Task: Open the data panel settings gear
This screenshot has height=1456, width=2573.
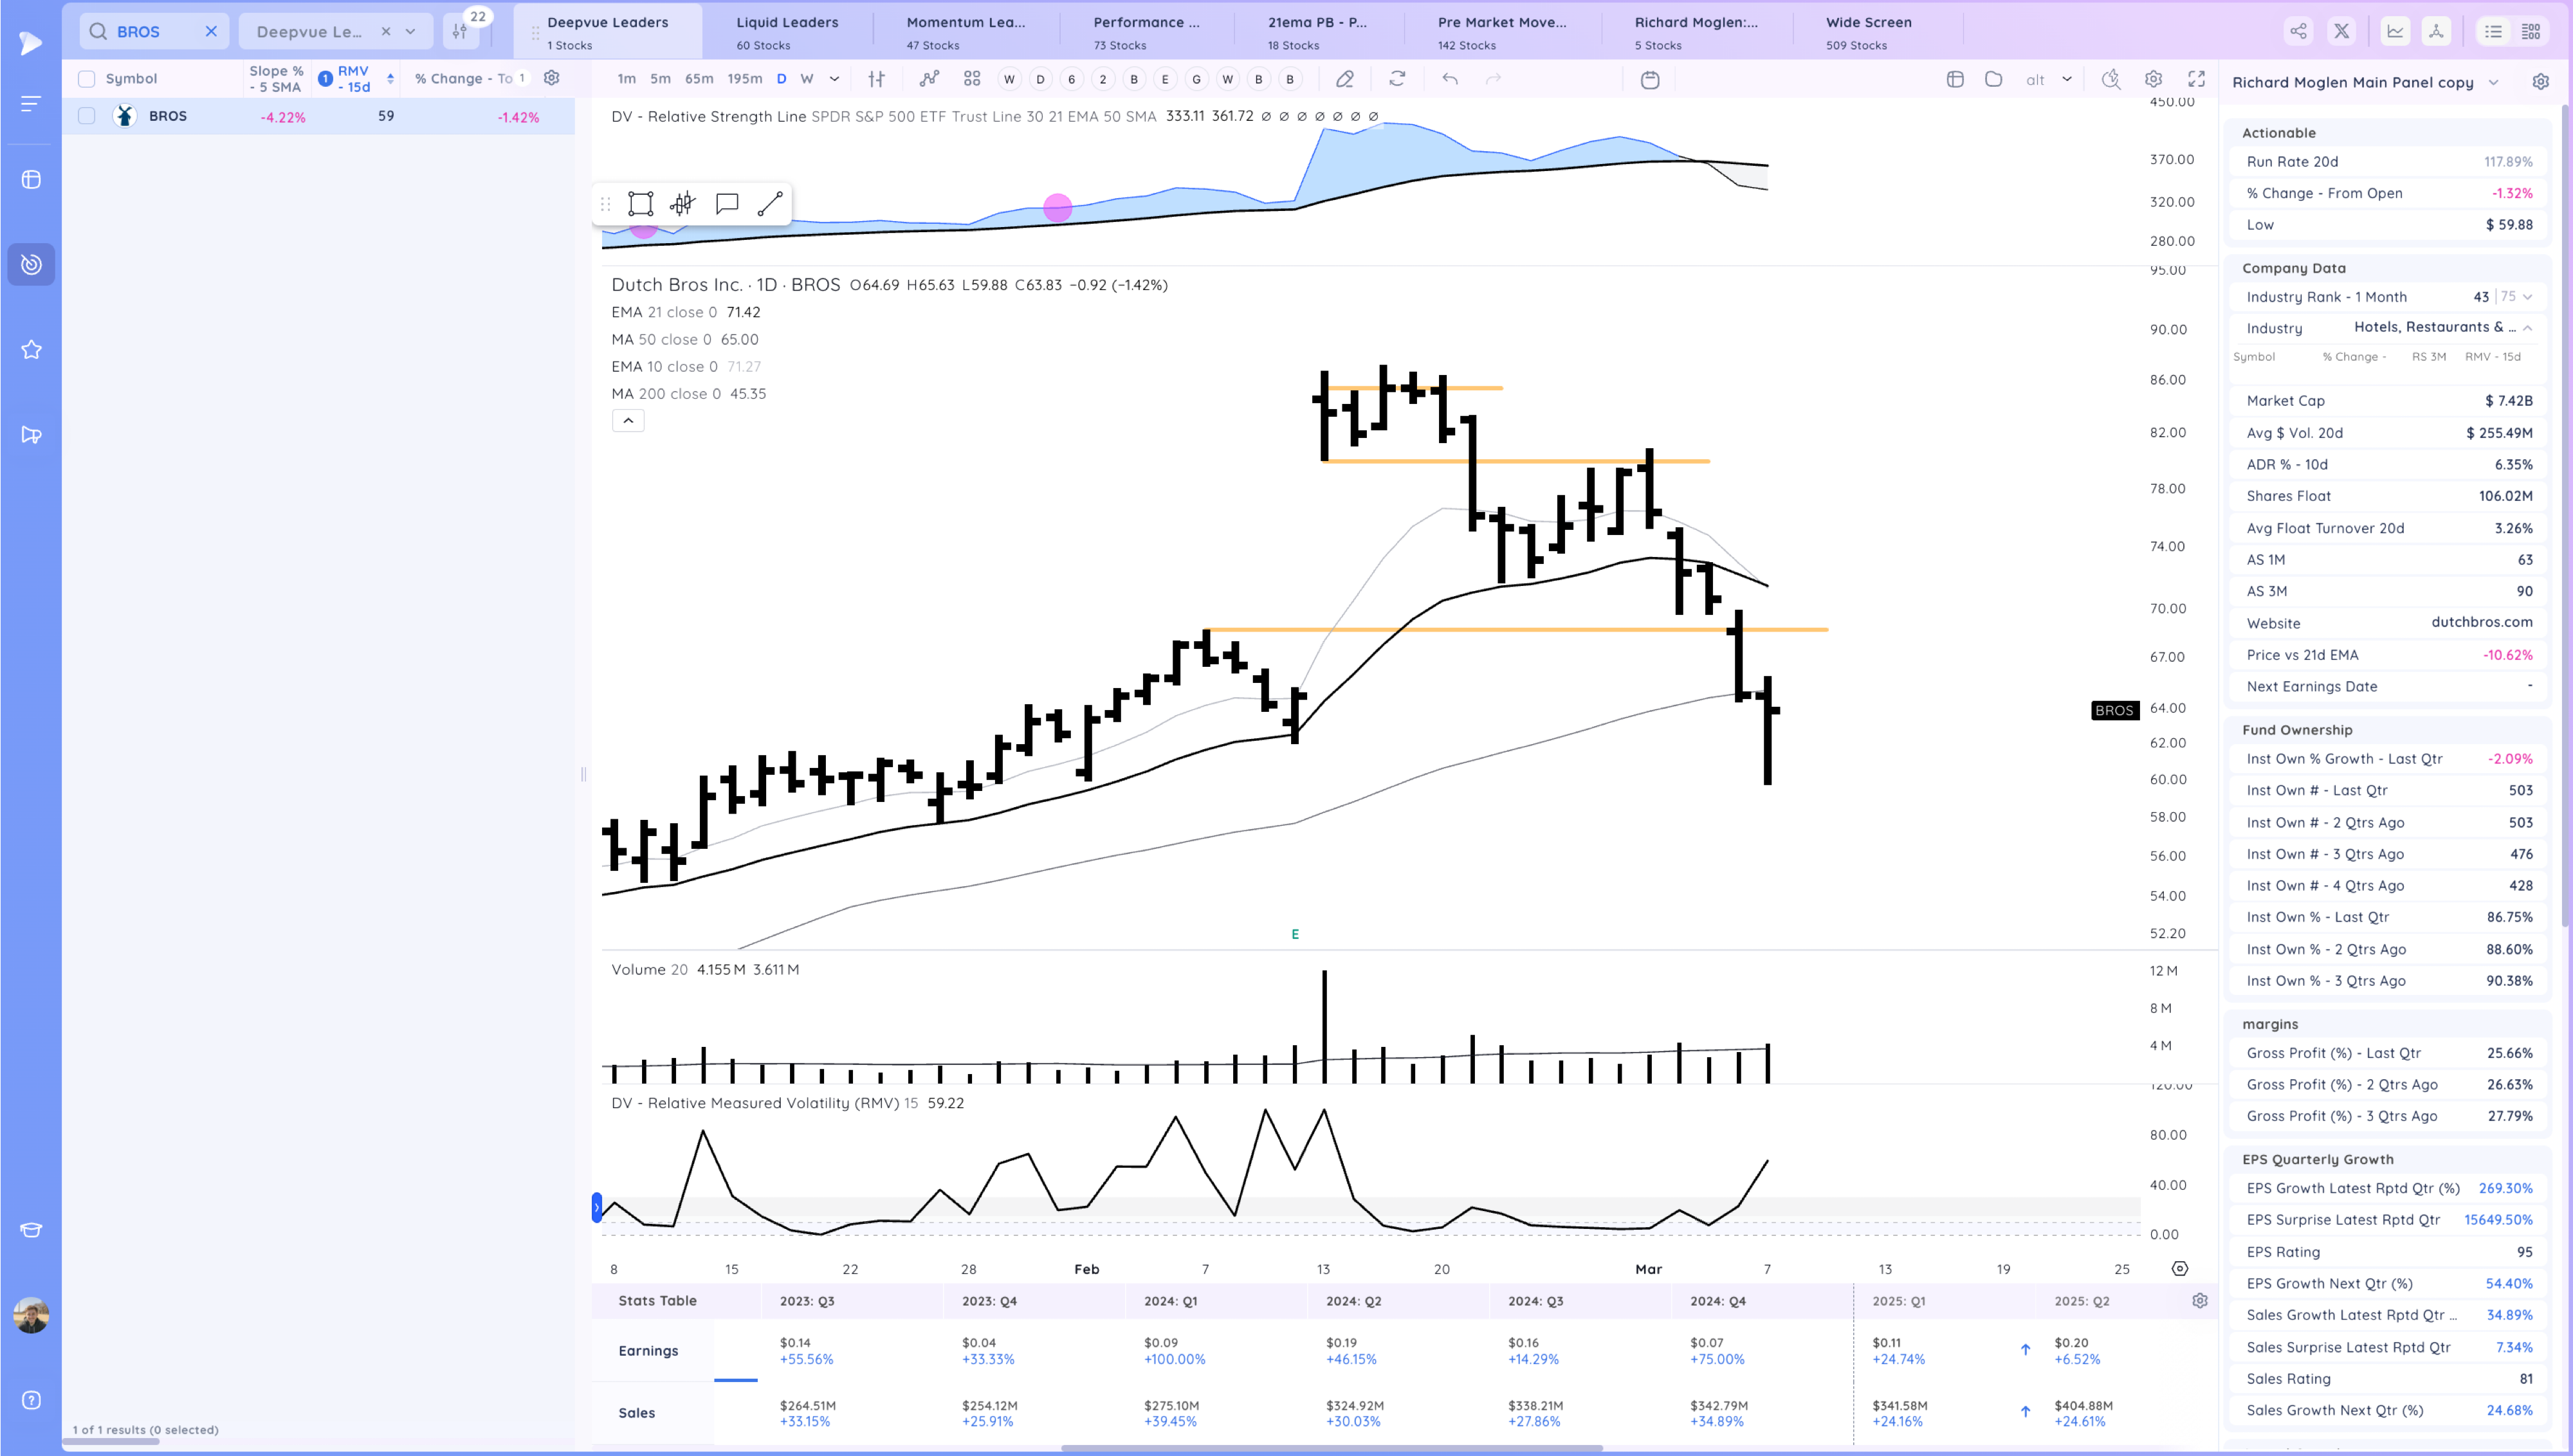Action: coord(2541,81)
